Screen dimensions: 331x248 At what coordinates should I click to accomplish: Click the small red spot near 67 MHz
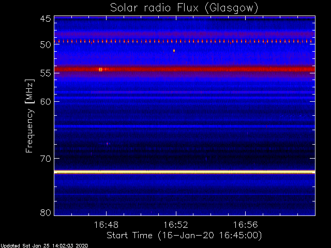(108, 144)
